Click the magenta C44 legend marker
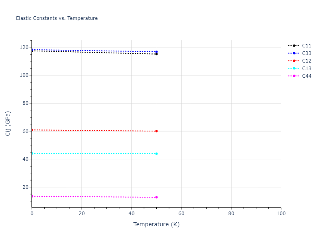The width and height of the screenshot is (319, 239). pos(294,76)
